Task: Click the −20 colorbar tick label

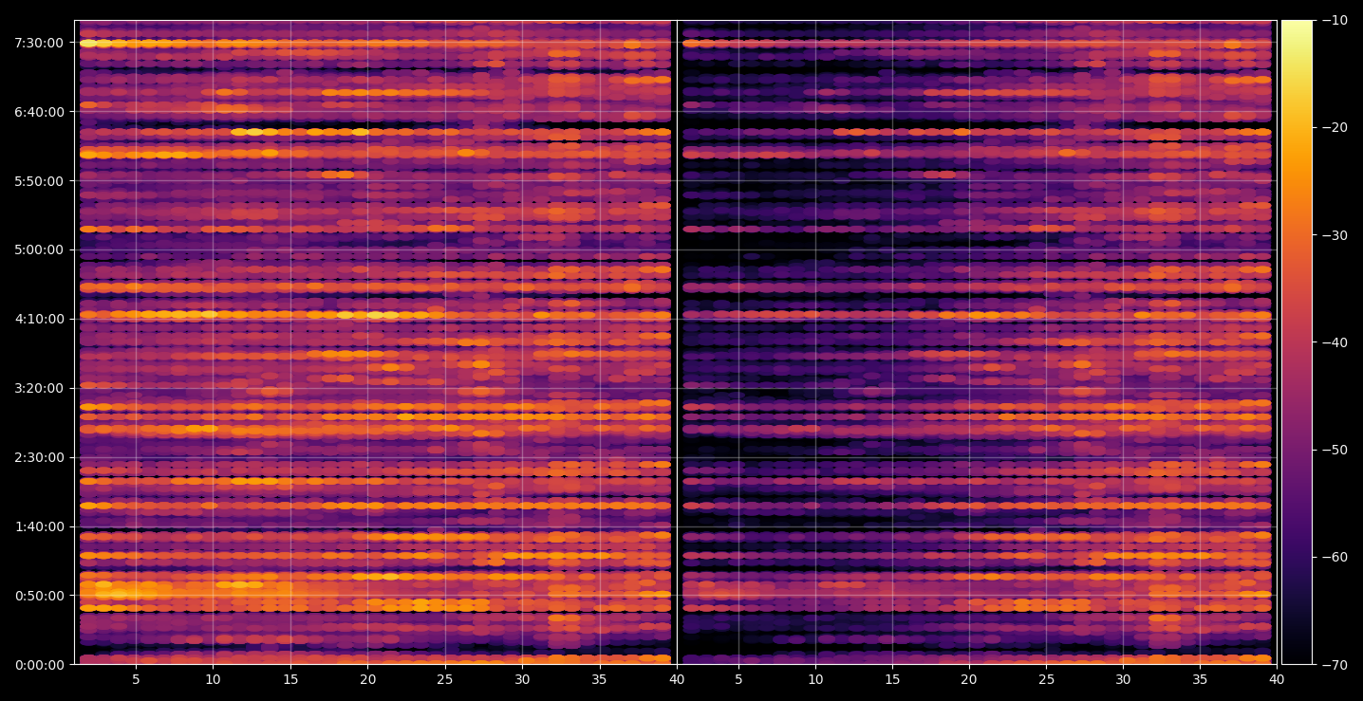Action: pos(1334,128)
